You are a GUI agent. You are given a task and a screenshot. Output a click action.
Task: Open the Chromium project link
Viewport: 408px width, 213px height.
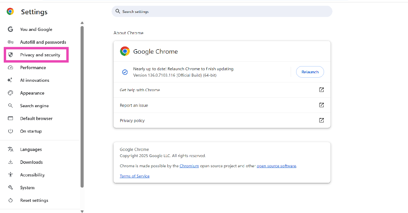[x=189, y=166]
